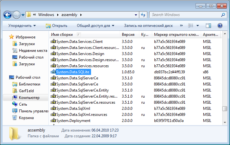Click Запись на оптический диск
Image resolution: width=230 pixels, height=145 pixels.
(148, 26)
